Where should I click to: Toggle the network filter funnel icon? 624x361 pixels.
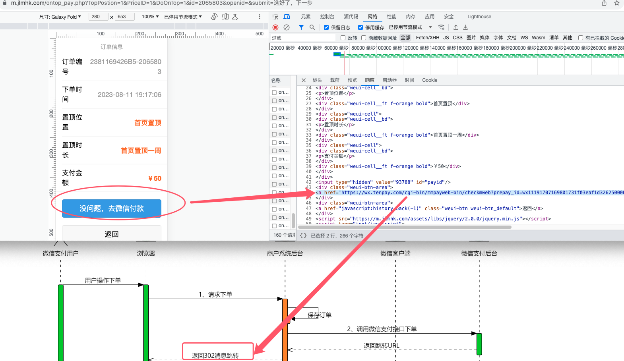coord(301,27)
